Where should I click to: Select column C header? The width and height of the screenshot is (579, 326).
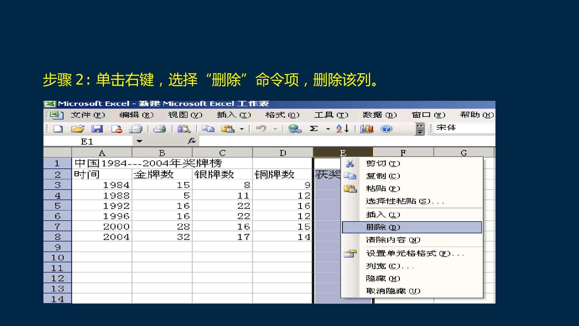[223, 153]
